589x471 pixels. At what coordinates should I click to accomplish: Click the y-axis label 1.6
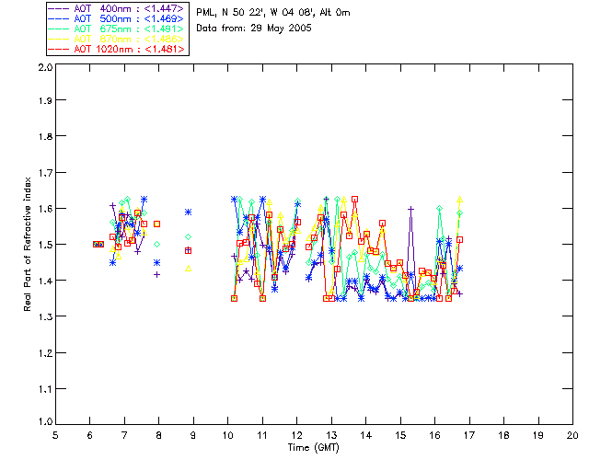point(45,209)
